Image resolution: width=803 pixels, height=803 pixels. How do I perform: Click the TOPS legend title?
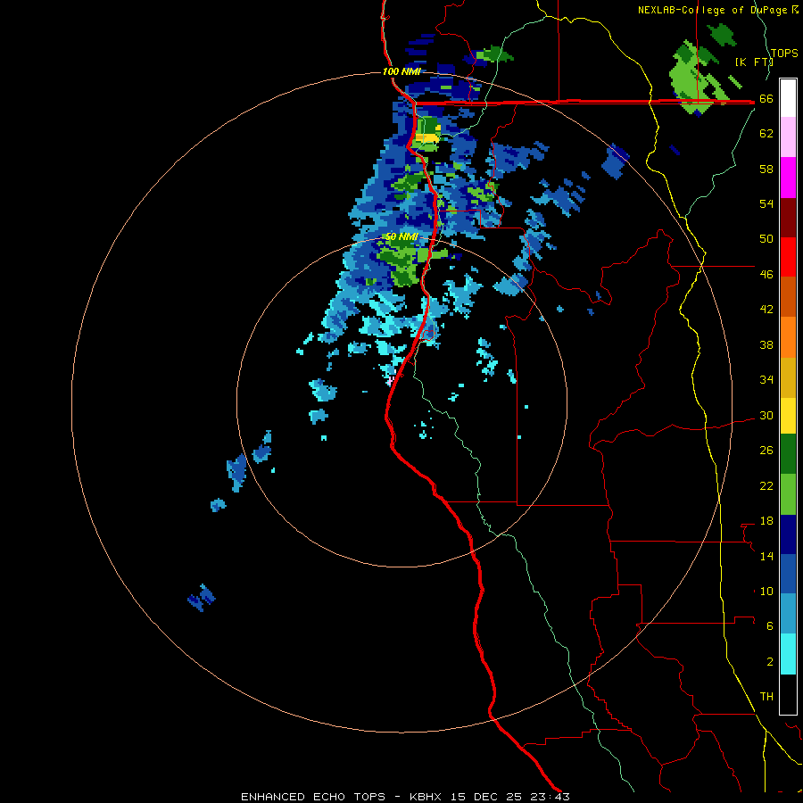pos(784,54)
